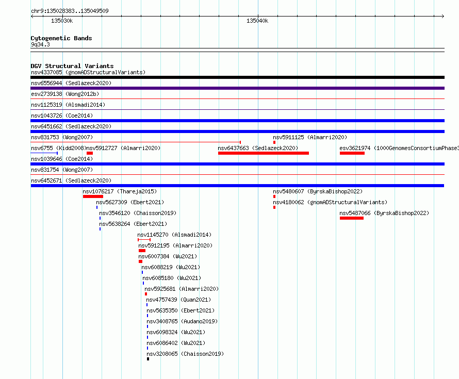Image resolution: width=459 pixels, height=379 pixels.
Task: Click the nsv3208065 Chaisson2019 label
Action: [x=185, y=354]
